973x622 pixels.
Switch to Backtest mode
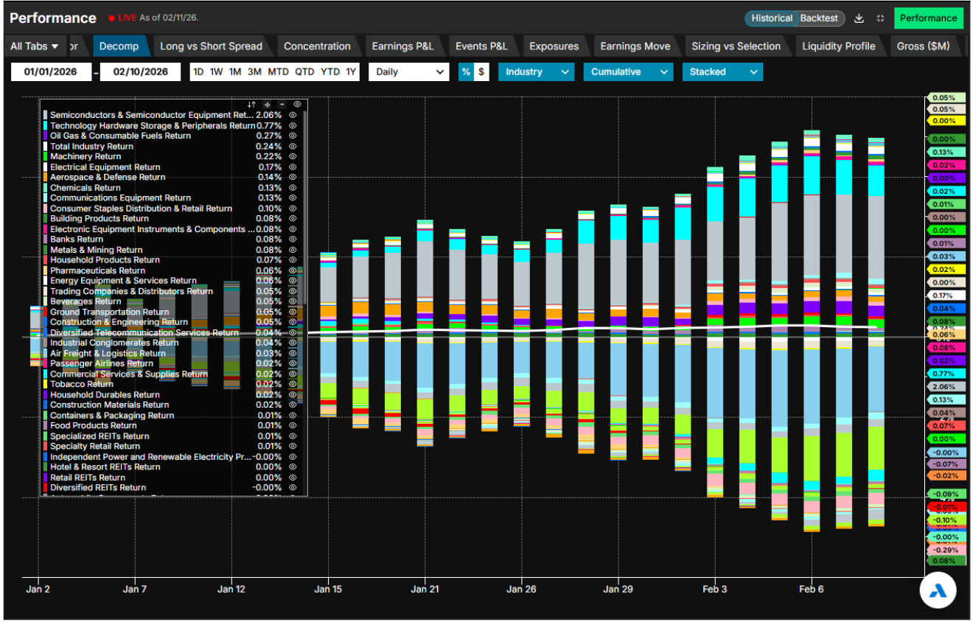(x=819, y=18)
